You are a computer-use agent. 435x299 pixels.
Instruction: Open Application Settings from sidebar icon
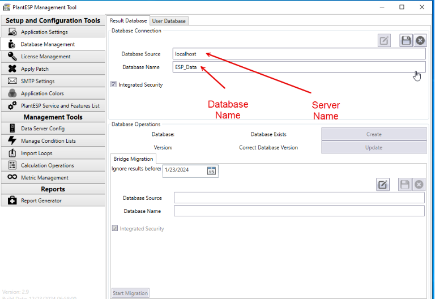12,32
